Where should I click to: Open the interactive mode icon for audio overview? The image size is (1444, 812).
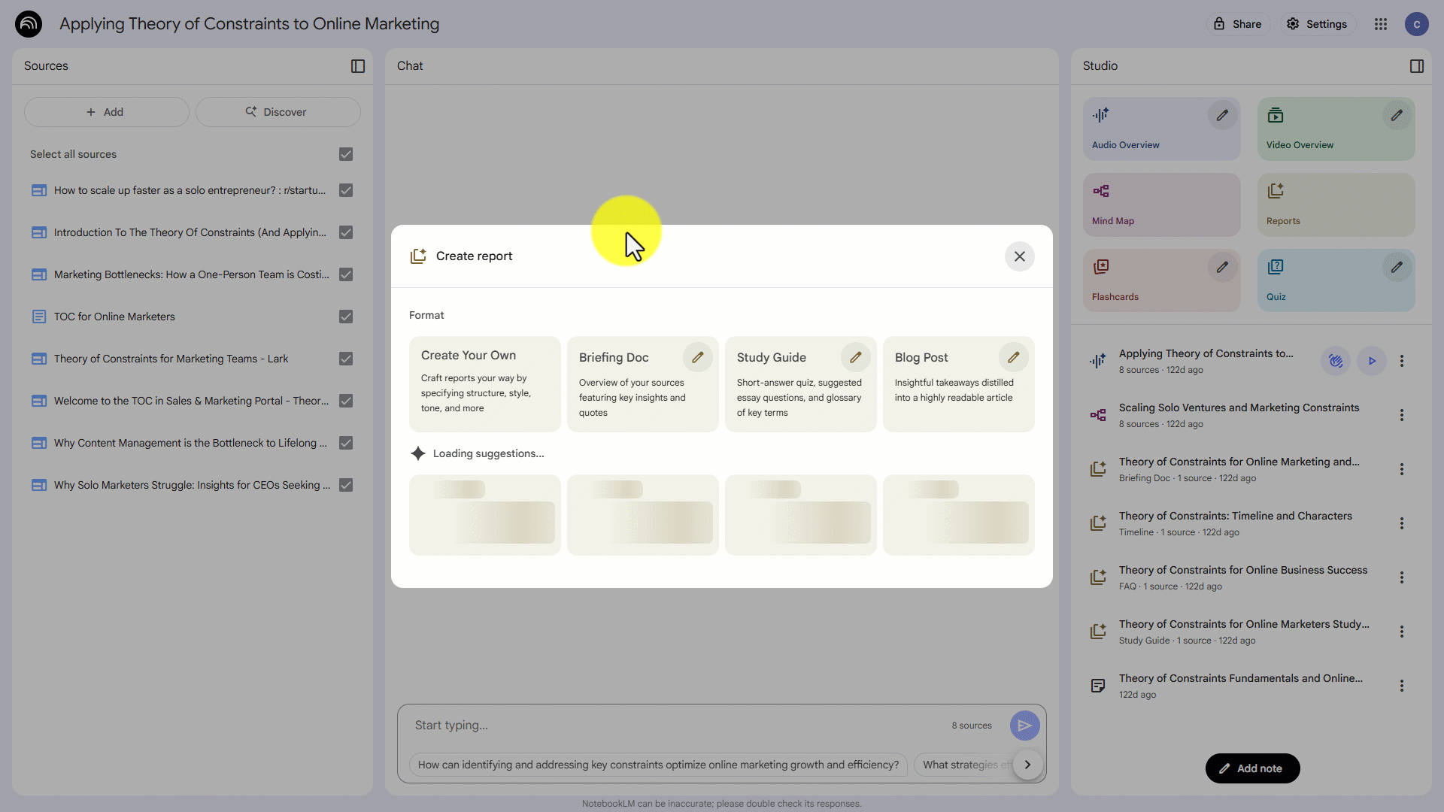[x=1335, y=361]
